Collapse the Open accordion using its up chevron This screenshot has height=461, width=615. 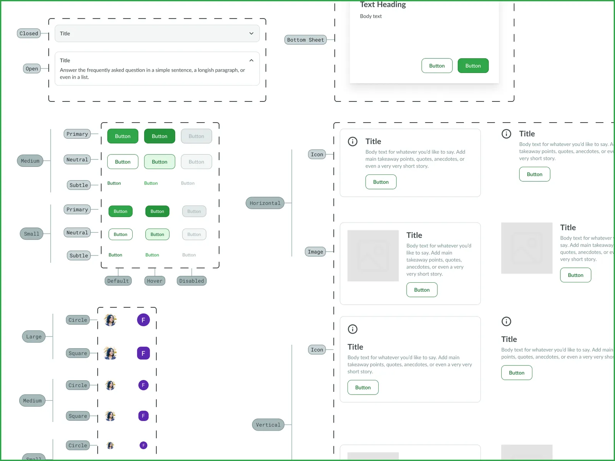click(251, 60)
